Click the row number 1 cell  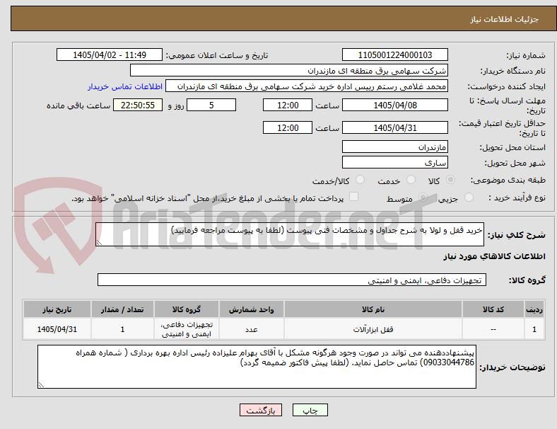click(x=534, y=329)
